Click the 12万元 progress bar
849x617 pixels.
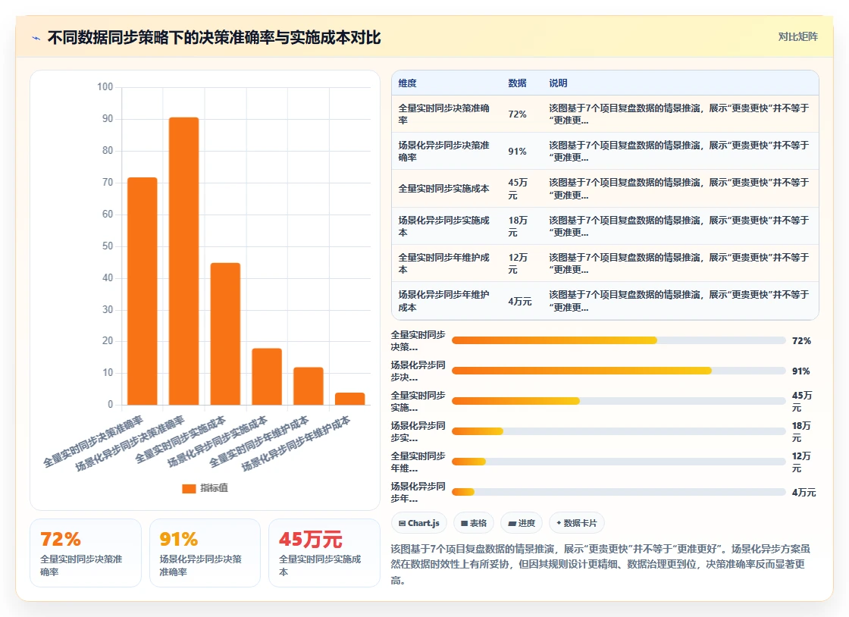[619, 462]
